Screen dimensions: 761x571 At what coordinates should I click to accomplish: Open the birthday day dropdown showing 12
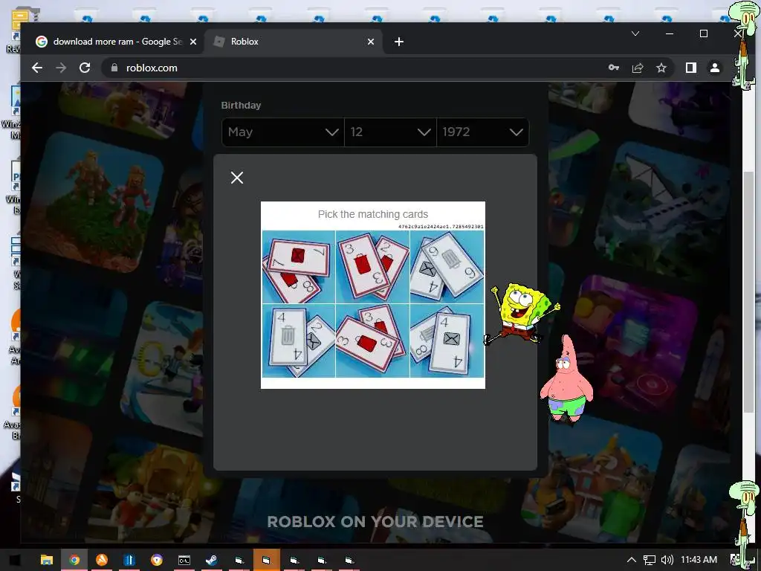(390, 132)
